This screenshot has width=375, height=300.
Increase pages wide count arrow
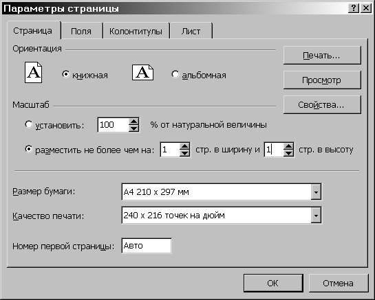click(x=184, y=146)
